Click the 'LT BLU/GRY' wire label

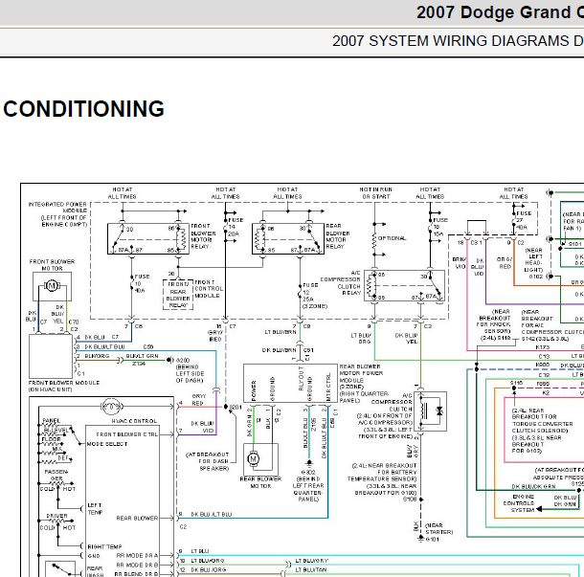coord(312,561)
